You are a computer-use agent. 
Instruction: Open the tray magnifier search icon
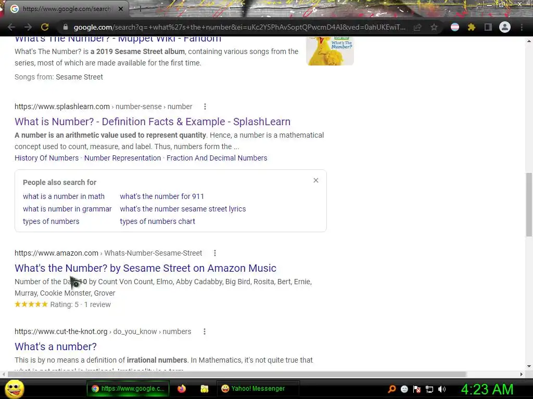pyautogui.click(x=392, y=389)
